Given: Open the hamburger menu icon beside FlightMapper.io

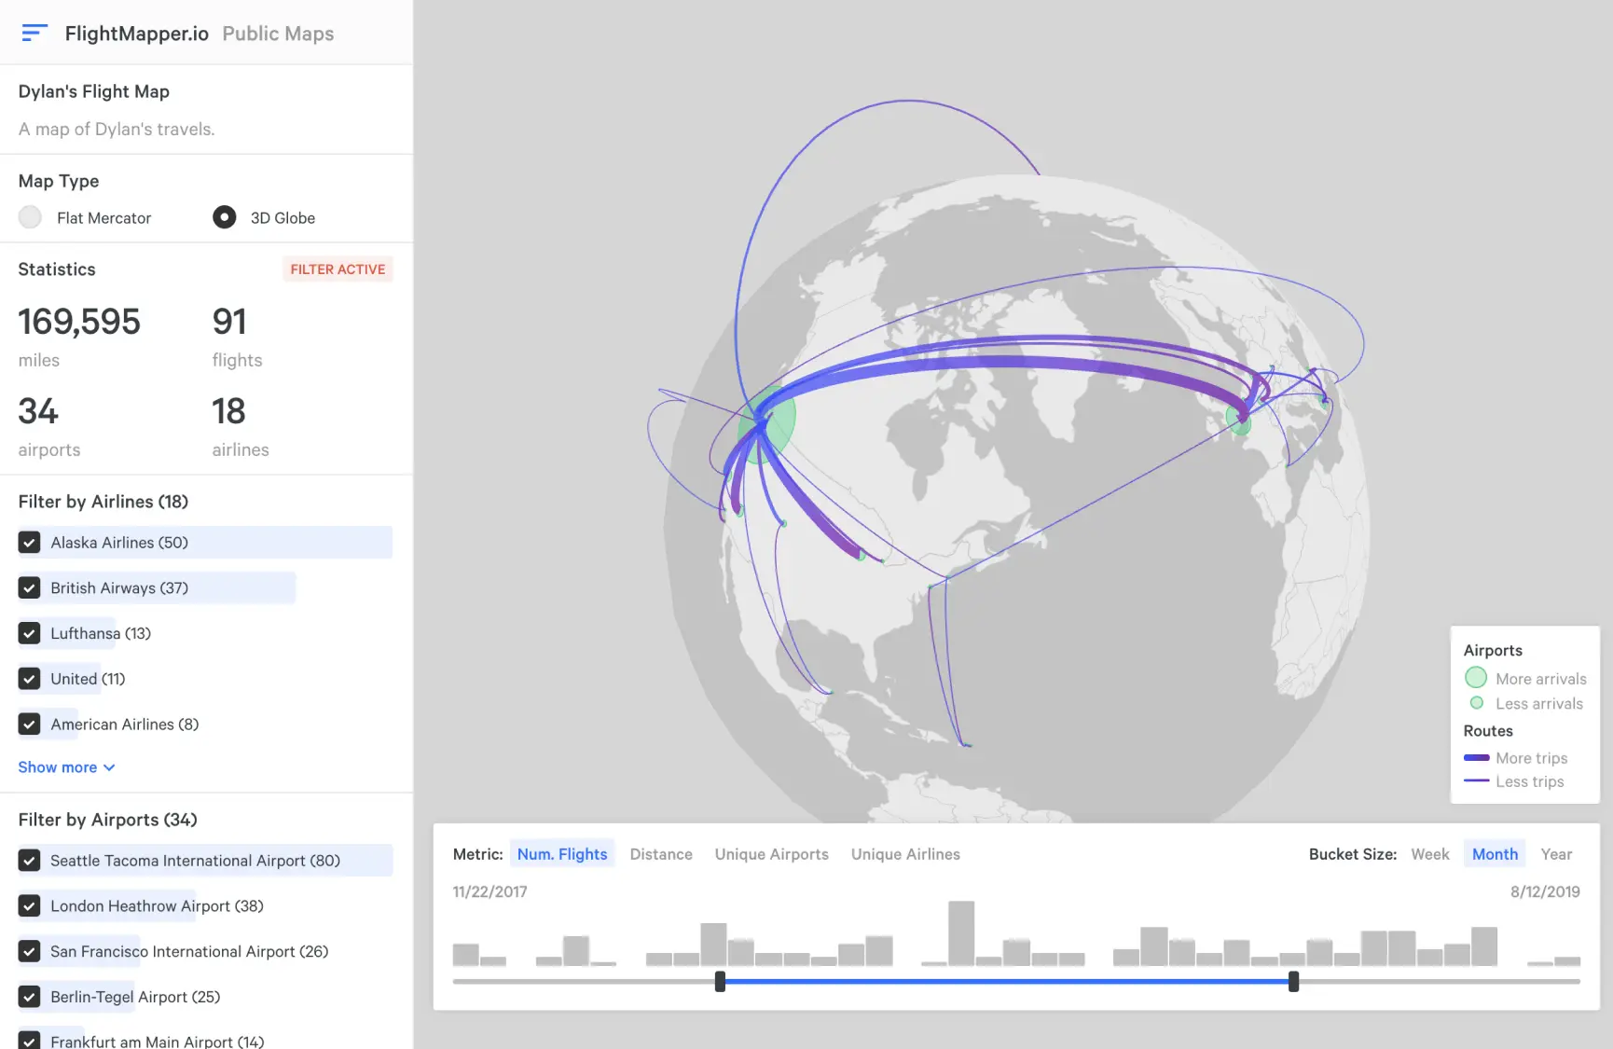Looking at the screenshot, I should [34, 34].
